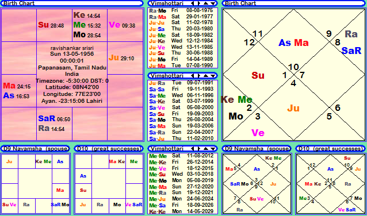Screen dimensions: 367x216
Task: Click down arrow in topmost Vimshottari header
Action: 213,3
